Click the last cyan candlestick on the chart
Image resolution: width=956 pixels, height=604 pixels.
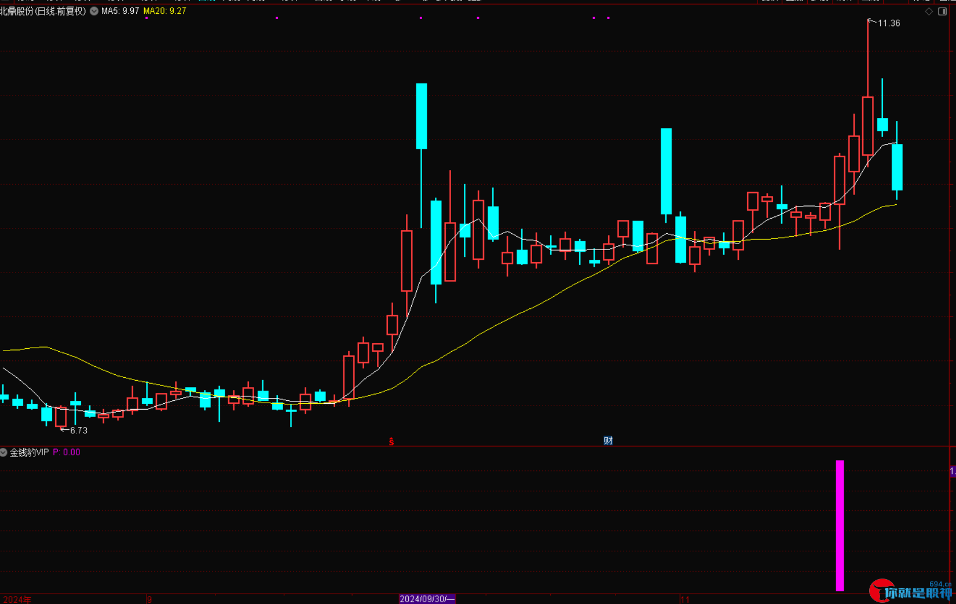(897, 167)
